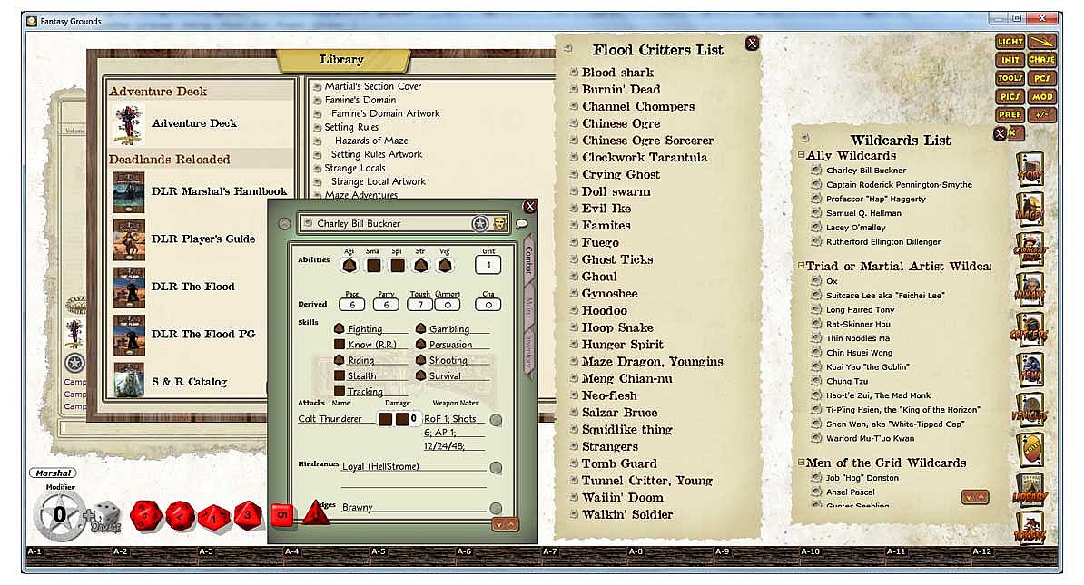Click the Shooting skill die icon
The image size is (1084, 585).
click(x=420, y=360)
